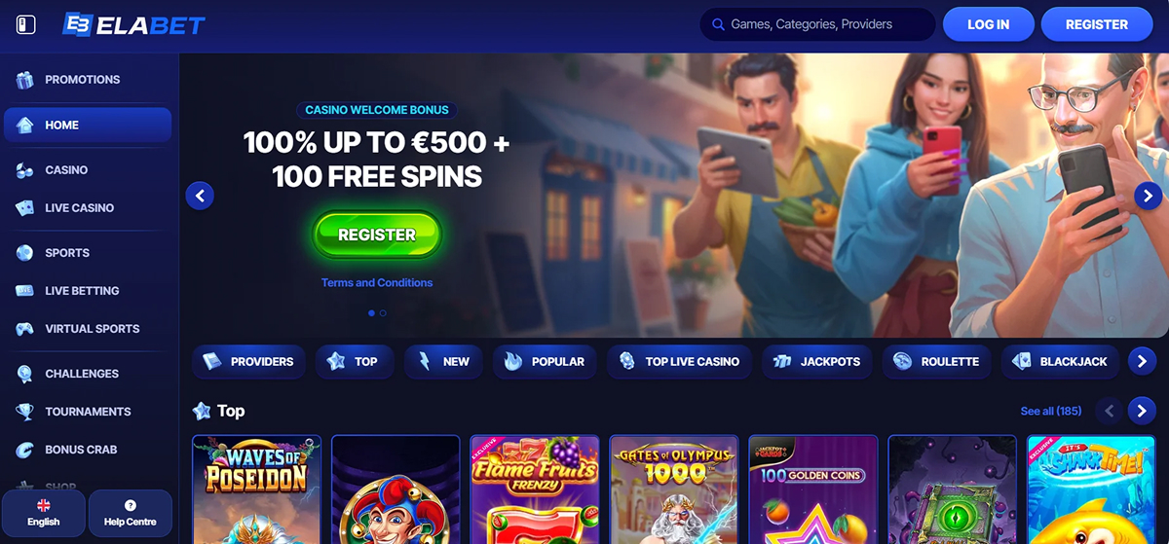The width and height of the screenshot is (1169, 544).
Task: Select the first banner slide dot
Action: (x=371, y=313)
